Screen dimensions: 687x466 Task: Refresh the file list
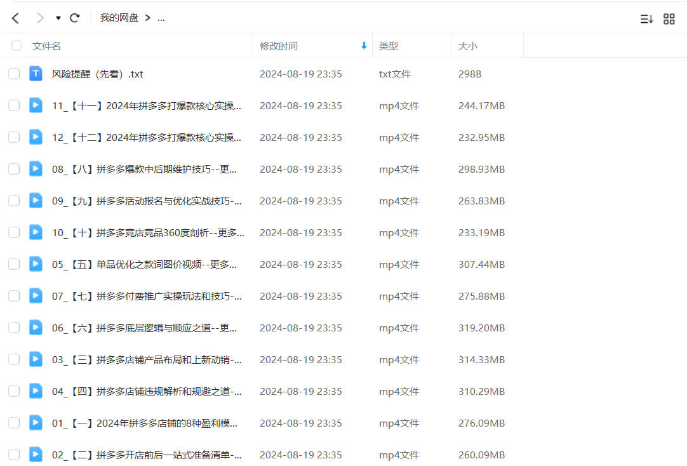pos(75,18)
